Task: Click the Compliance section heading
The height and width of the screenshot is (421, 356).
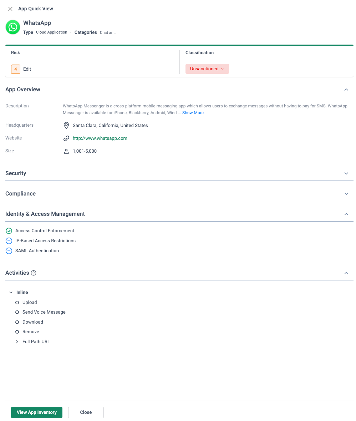Action: 20,194
